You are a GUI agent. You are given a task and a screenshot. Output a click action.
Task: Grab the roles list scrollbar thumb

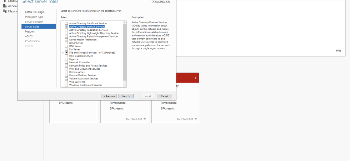(x=125, y=52)
